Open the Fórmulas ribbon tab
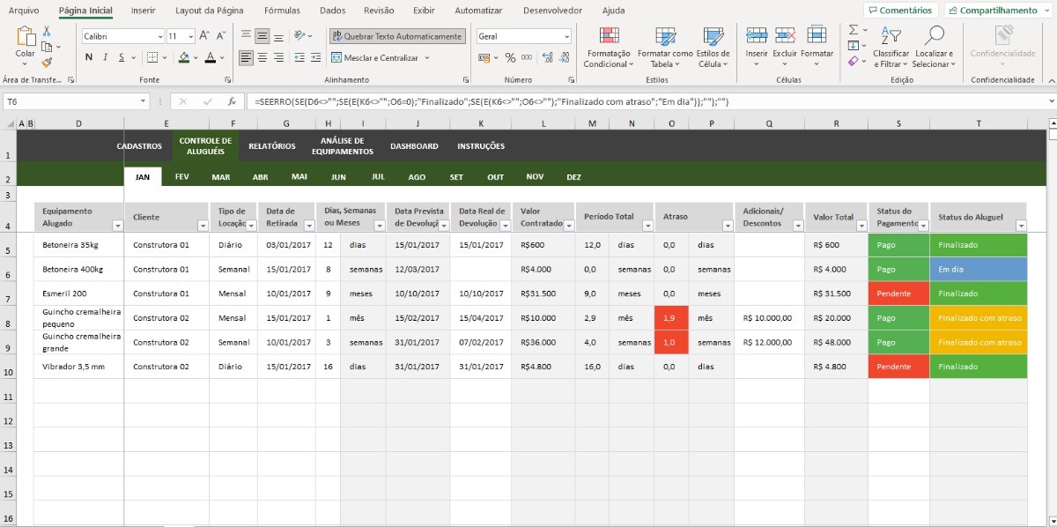Screen dimensions: 1057x527 pyautogui.click(x=282, y=11)
